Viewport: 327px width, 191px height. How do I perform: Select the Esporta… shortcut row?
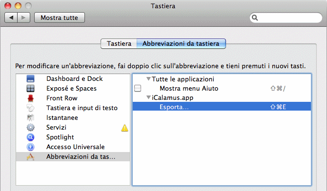222,107
